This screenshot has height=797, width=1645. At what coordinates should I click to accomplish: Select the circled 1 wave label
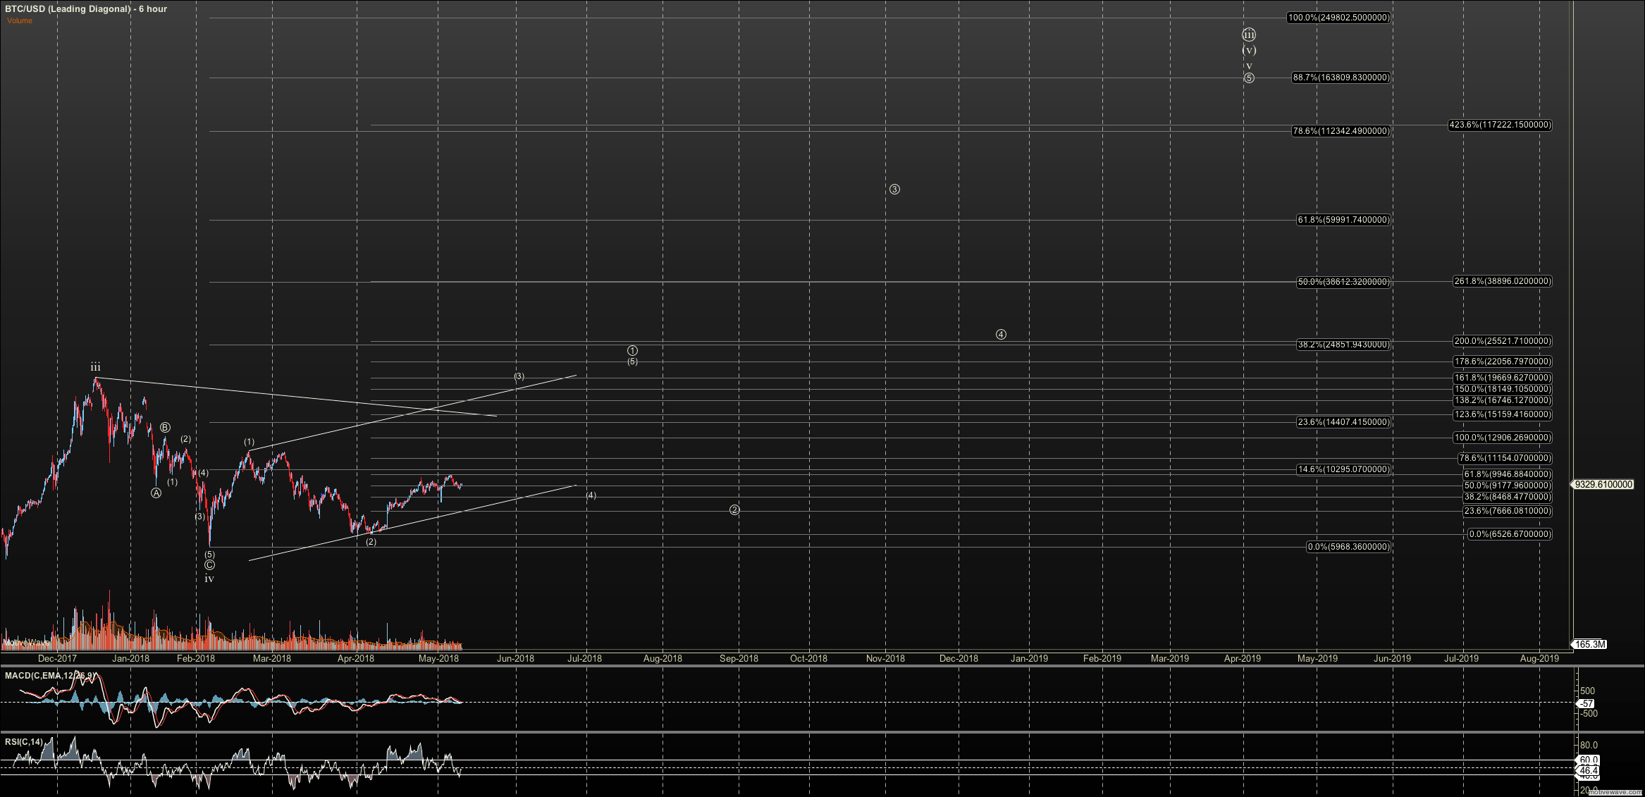click(633, 350)
